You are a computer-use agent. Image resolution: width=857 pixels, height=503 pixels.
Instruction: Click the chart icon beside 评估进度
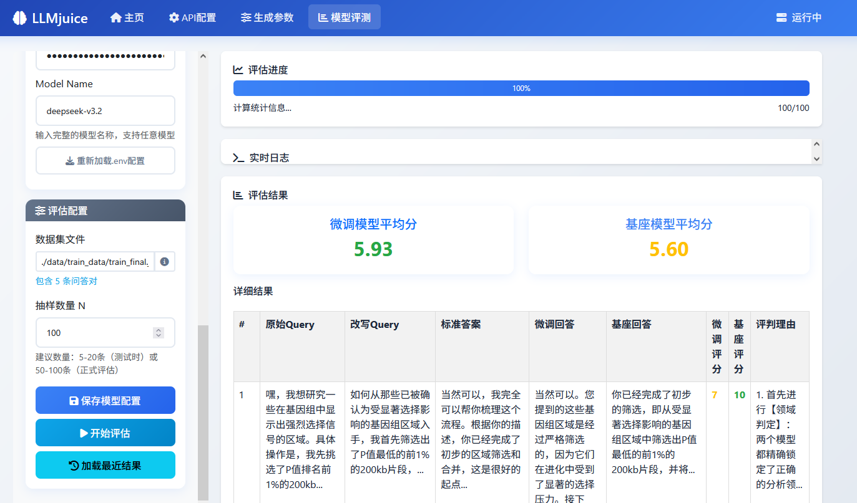(x=238, y=70)
